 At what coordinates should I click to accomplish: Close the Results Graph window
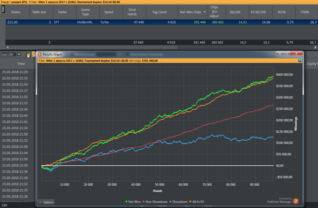click(x=296, y=53)
